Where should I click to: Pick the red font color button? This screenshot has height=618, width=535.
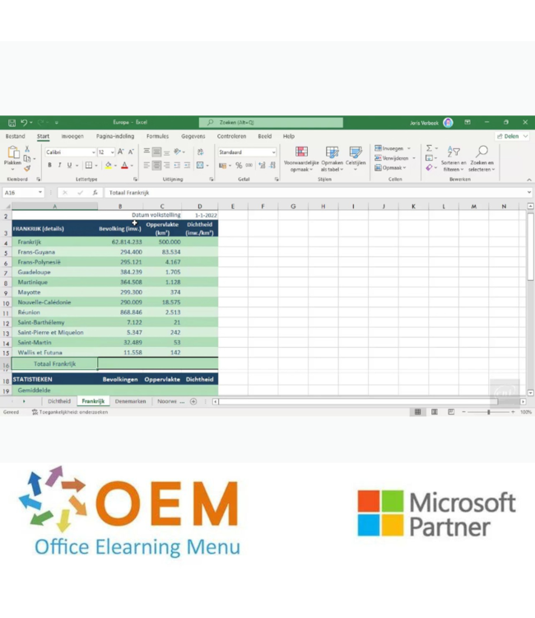[x=124, y=166]
